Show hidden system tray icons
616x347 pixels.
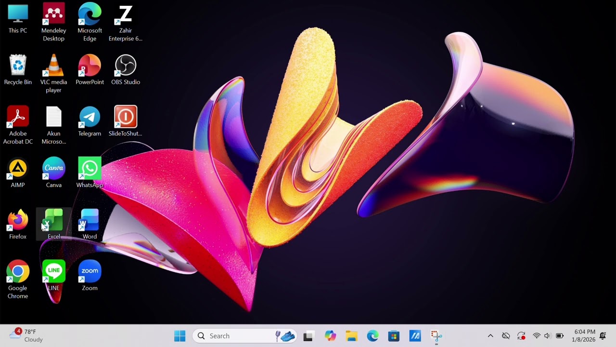(x=490, y=336)
